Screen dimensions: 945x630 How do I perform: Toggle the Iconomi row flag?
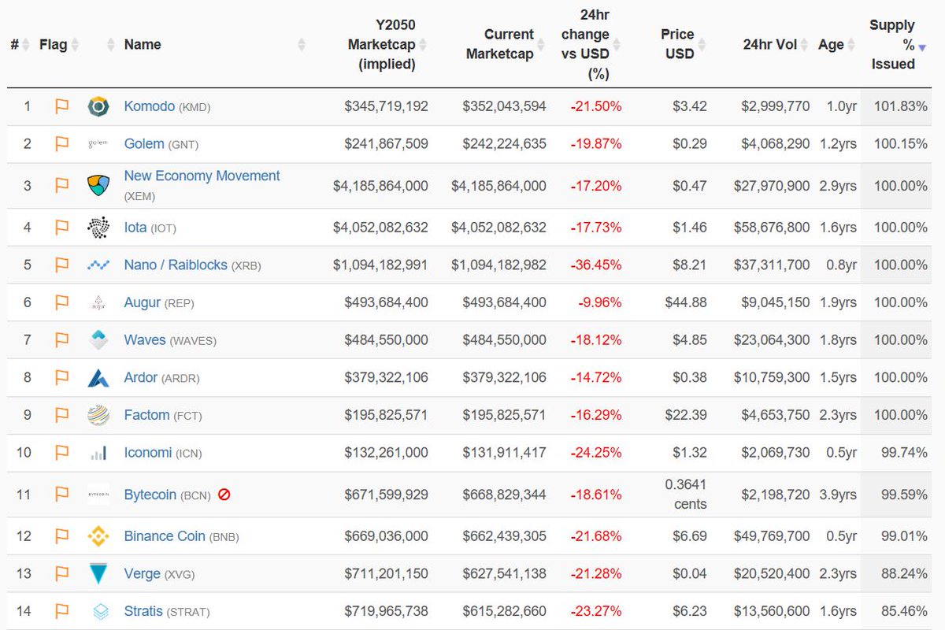point(61,453)
